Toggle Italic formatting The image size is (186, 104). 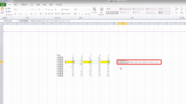point(18,14)
